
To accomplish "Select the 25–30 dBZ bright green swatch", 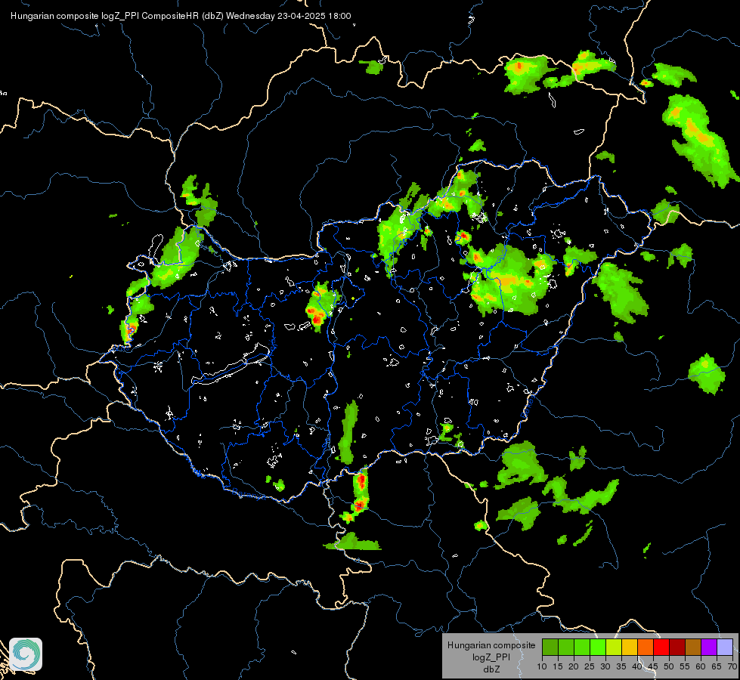I will coord(597,647).
